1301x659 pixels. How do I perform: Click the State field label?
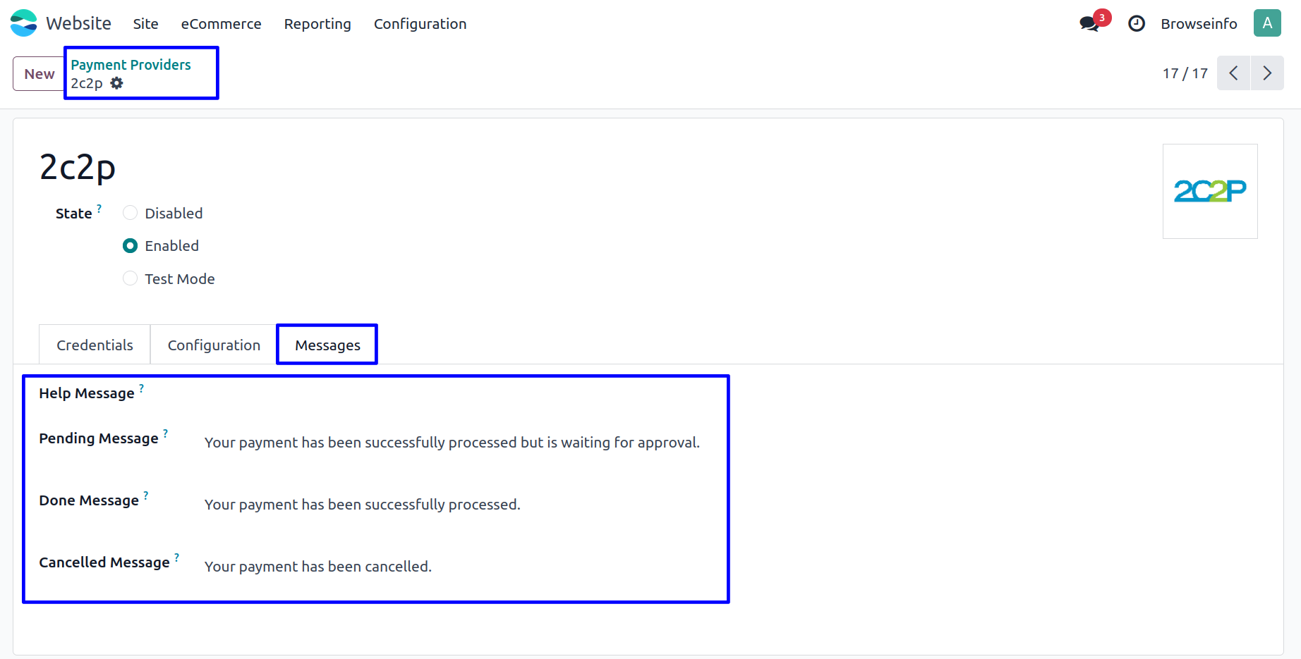pyautogui.click(x=73, y=214)
